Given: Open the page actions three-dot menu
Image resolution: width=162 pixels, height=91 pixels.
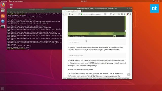Looking at the screenshot, I should (108, 14).
